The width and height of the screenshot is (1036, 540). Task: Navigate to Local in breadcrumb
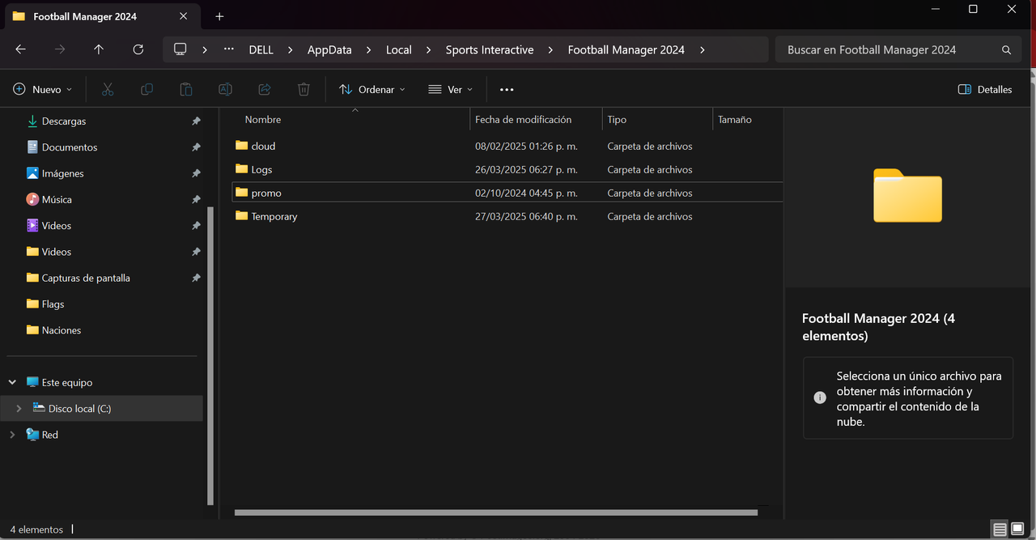coord(398,50)
